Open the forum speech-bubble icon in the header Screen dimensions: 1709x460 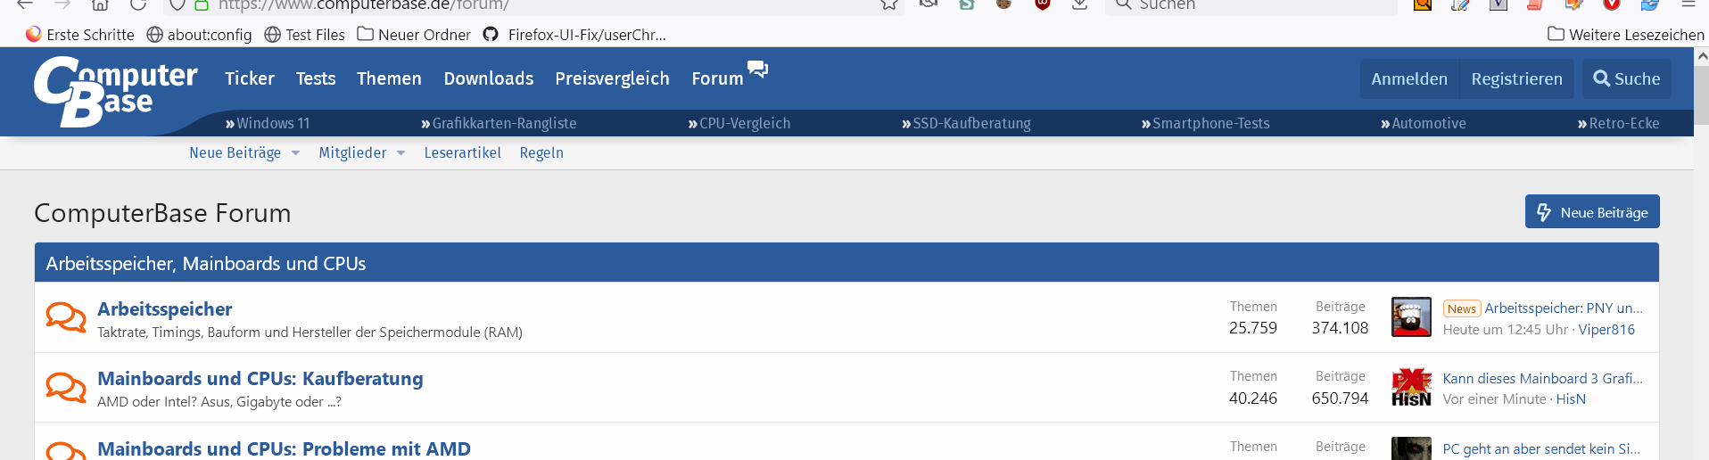pos(757,70)
